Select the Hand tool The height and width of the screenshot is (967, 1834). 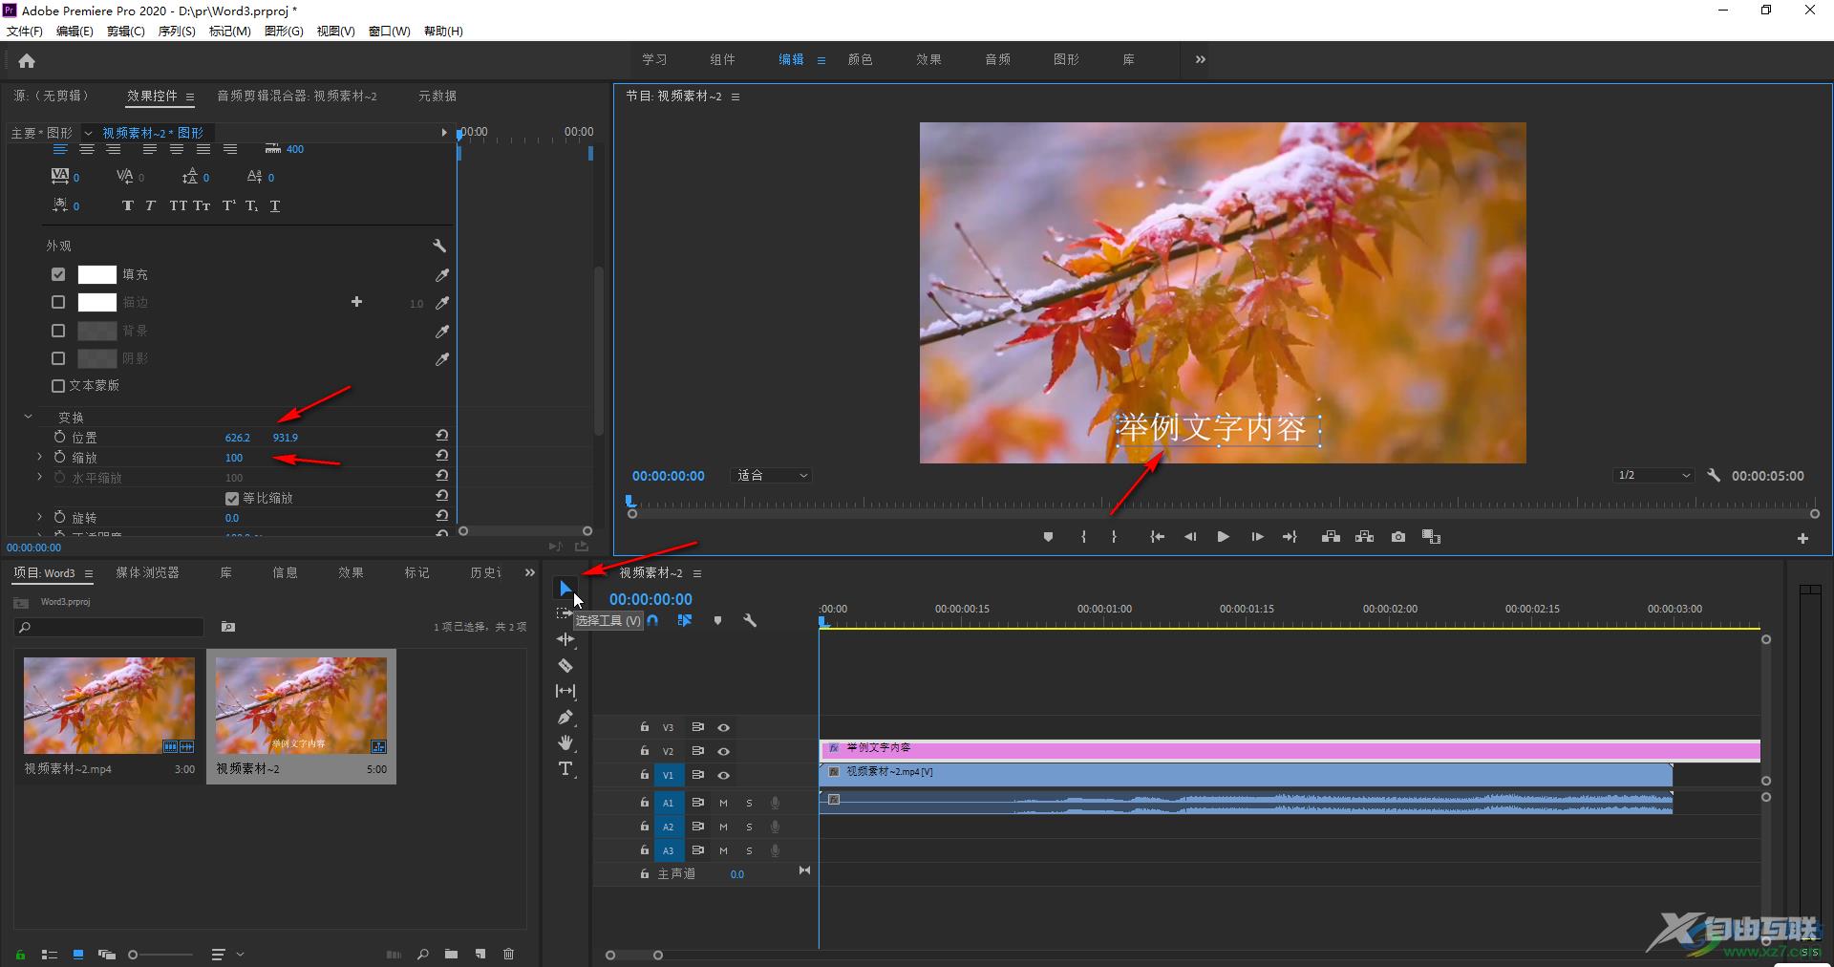coord(565,742)
